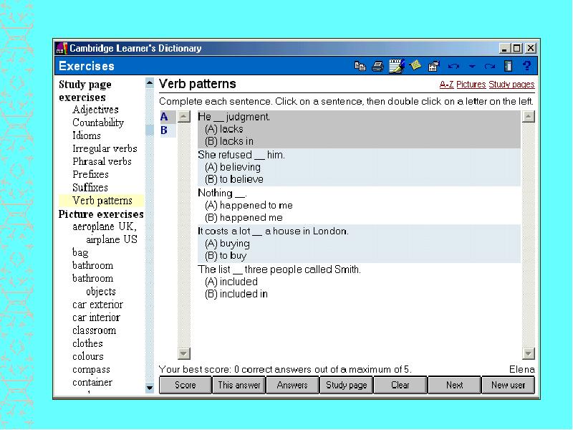Screen dimensions: 573x430
Task: Click the printer icon
Action: pyautogui.click(x=378, y=67)
